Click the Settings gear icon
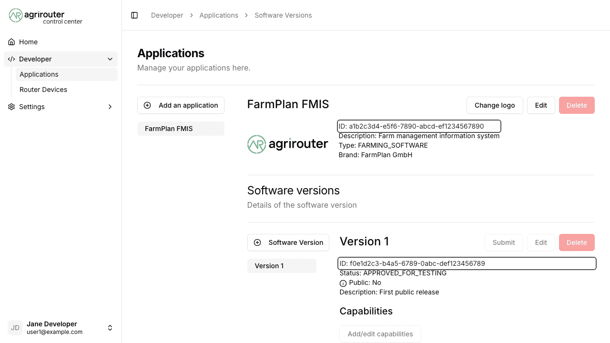This screenshot has height=343, width=610. 11,107
